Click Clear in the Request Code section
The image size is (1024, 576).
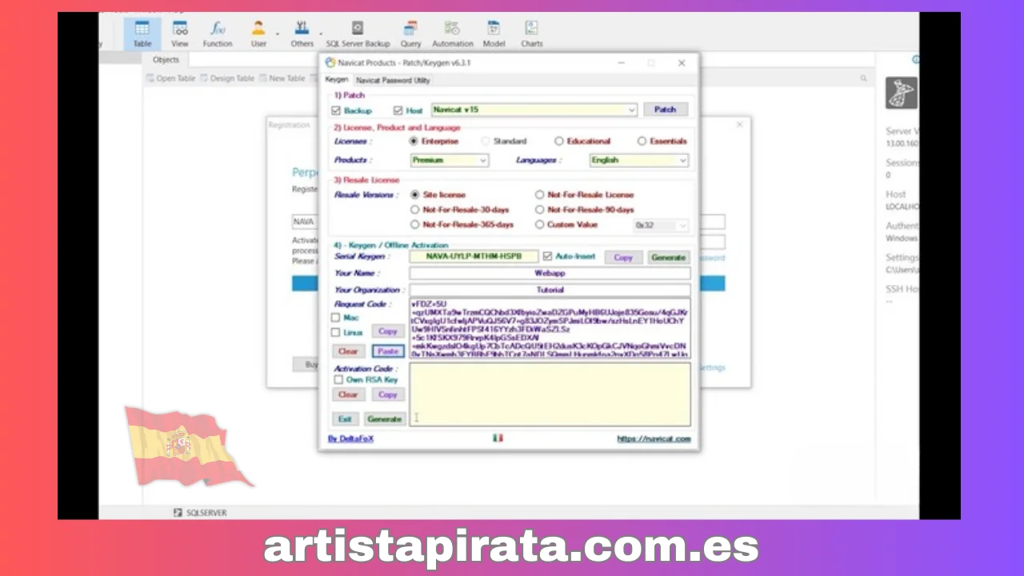(348, 351)
